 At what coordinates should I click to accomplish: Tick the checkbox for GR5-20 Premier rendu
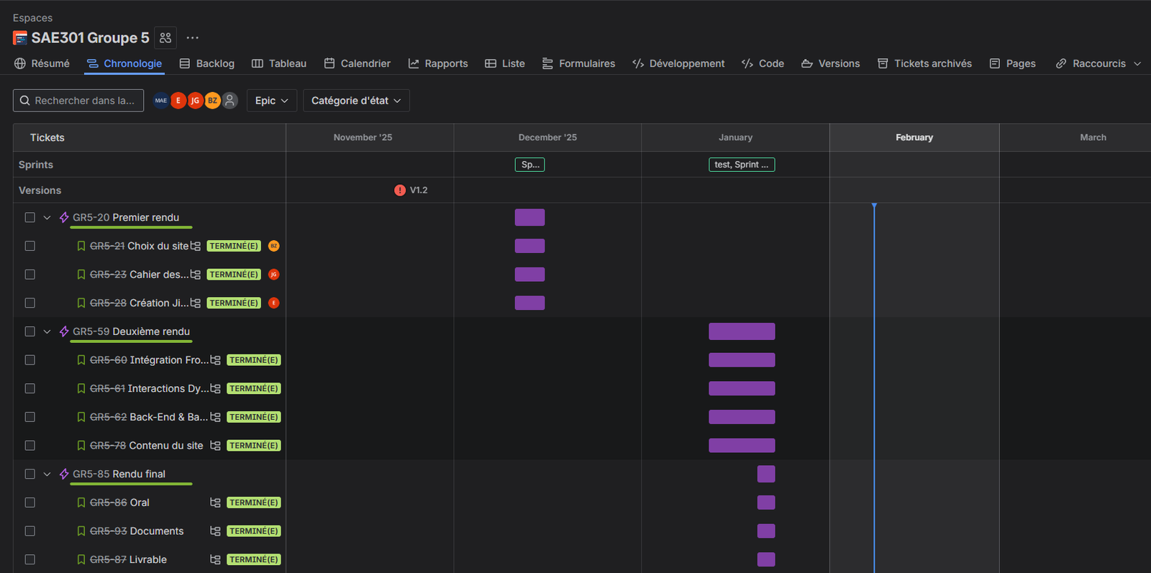click(x=29, y=217)
